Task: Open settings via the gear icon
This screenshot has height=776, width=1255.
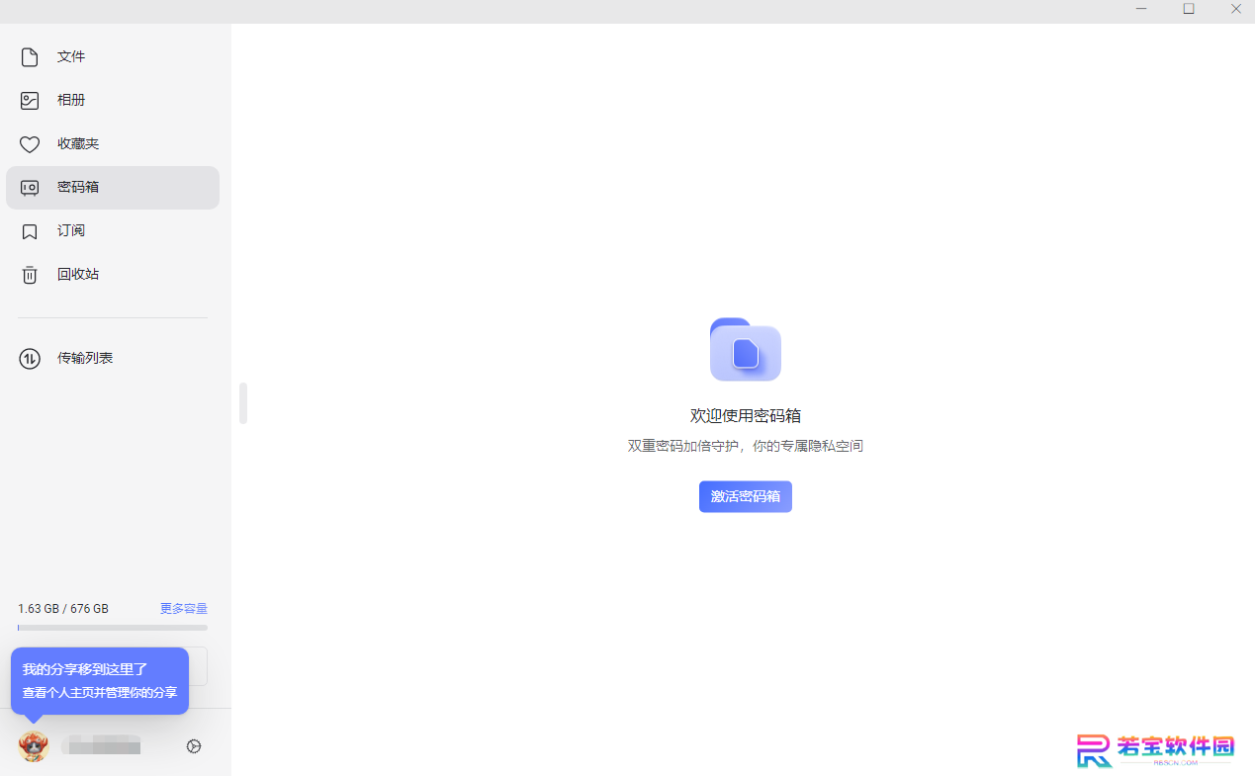Action: tap(194, 746)
